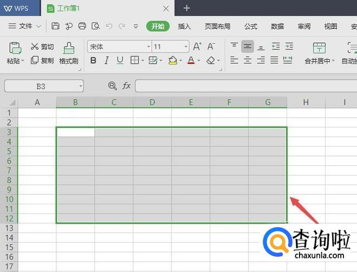Apply the red font color A
The image size is (357, 272).
[191, 60]
